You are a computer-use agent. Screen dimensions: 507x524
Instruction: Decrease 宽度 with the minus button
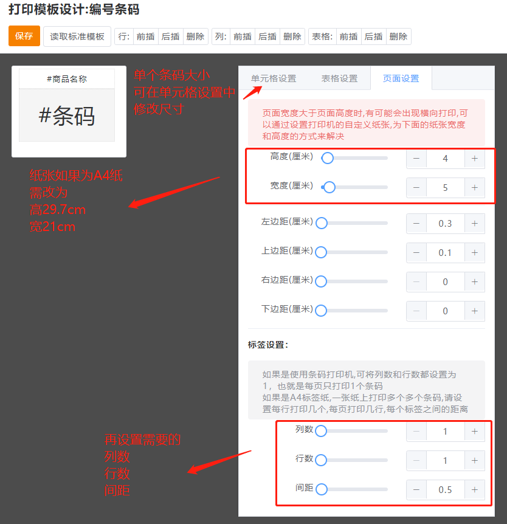click(416, 188)
